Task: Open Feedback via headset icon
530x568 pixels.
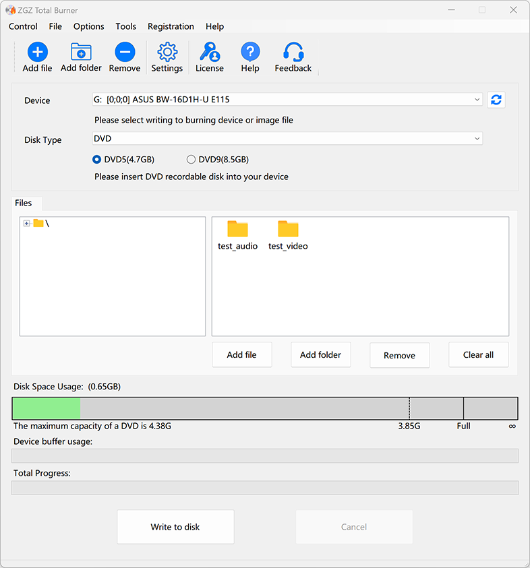Action: pos(293,57)
